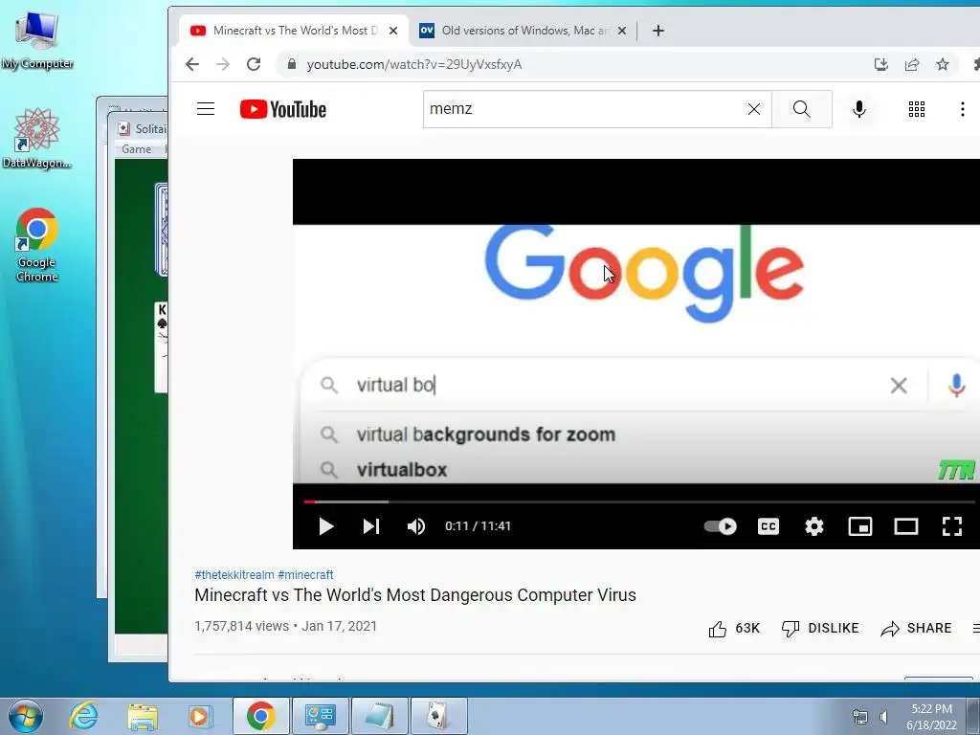Close the Old versions of Windows tab
The height and width of the screenshot is (735, 980).
point(622,31)
